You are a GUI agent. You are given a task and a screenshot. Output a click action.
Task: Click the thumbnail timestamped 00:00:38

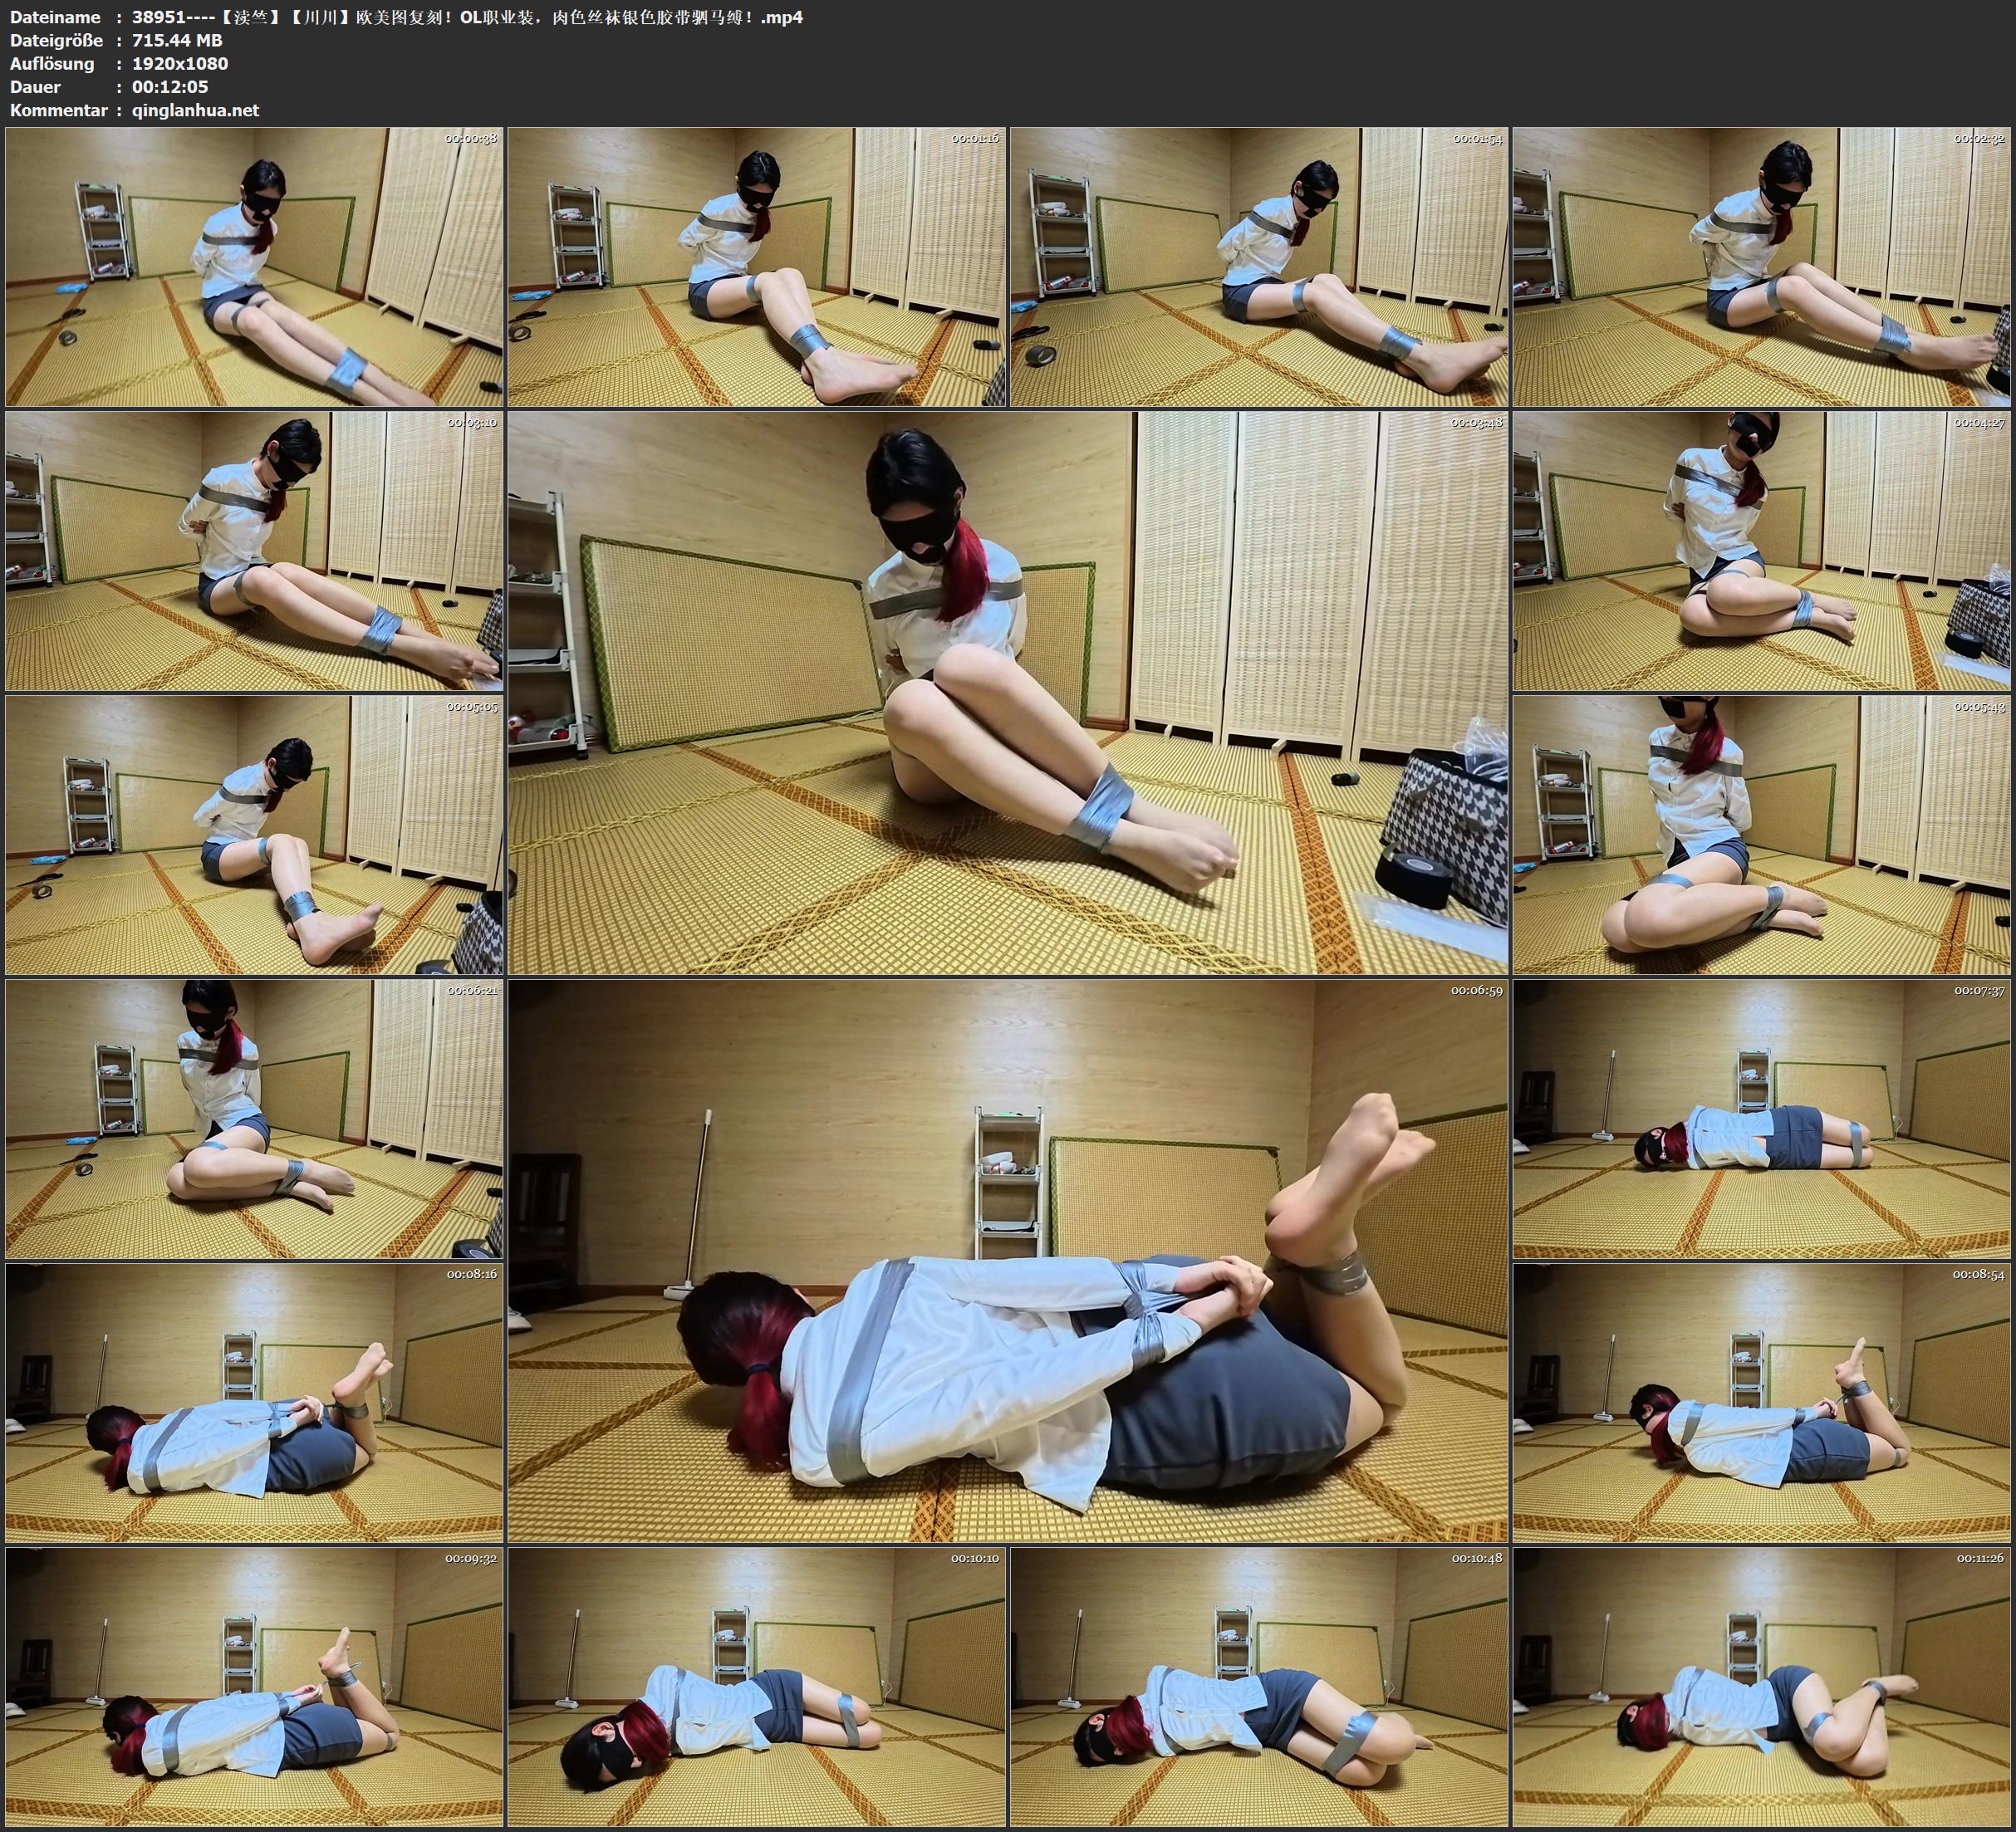[254, 267]
